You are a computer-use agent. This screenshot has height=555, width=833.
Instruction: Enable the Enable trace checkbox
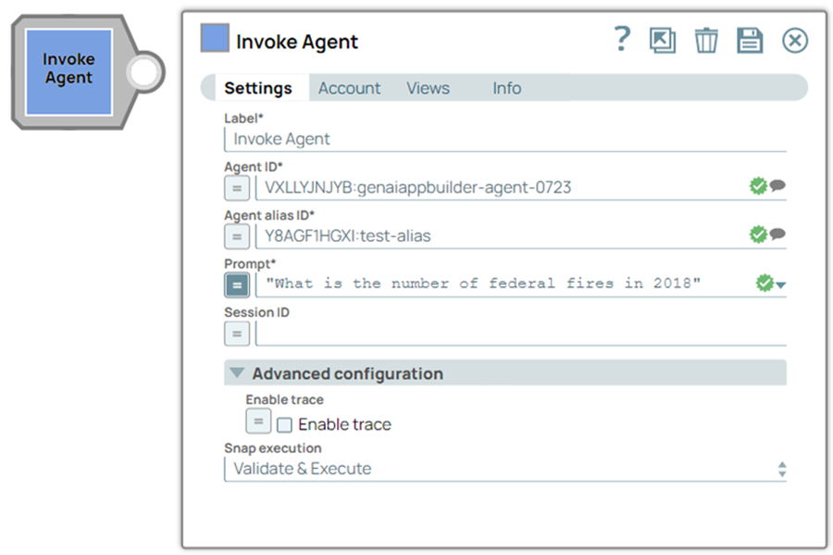point(287,424)
